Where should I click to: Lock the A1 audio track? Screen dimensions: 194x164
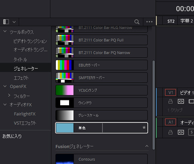pos(171,132)
